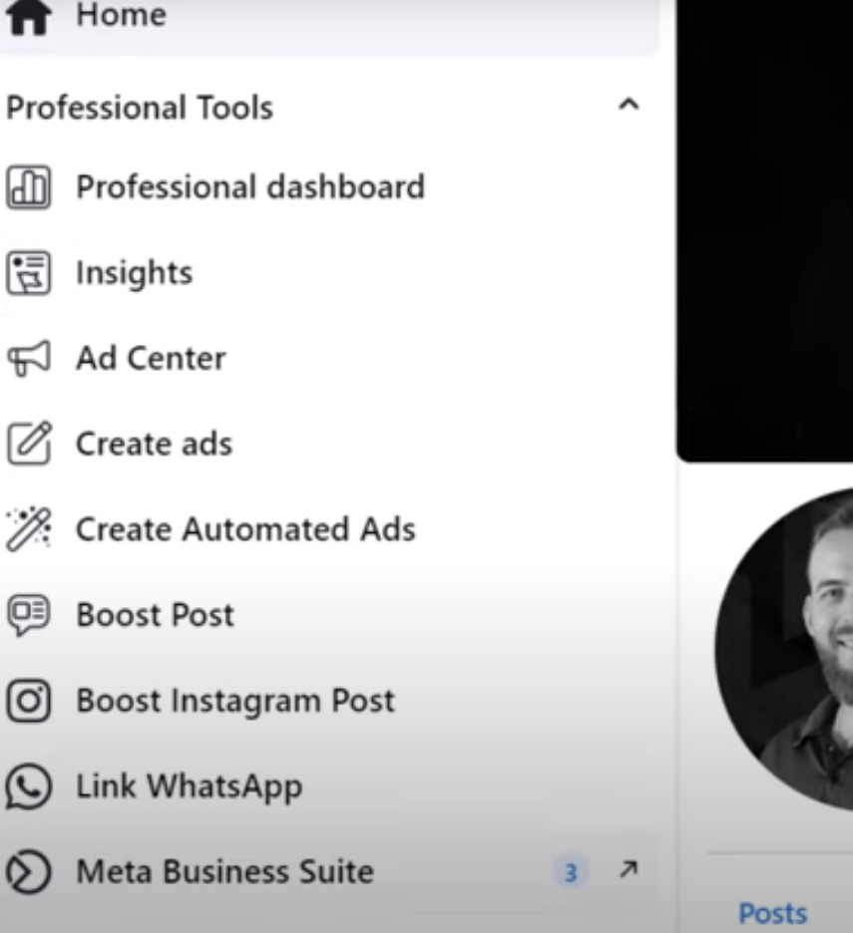Click the Create ads pencil icon
The height and width of the screenshot is (933, 853).
coord(29,444)
